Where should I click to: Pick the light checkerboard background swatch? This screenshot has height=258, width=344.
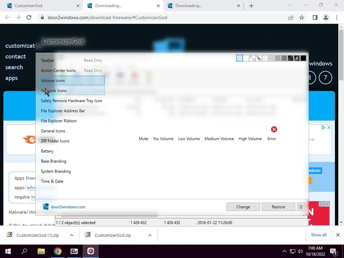(252, 58)
